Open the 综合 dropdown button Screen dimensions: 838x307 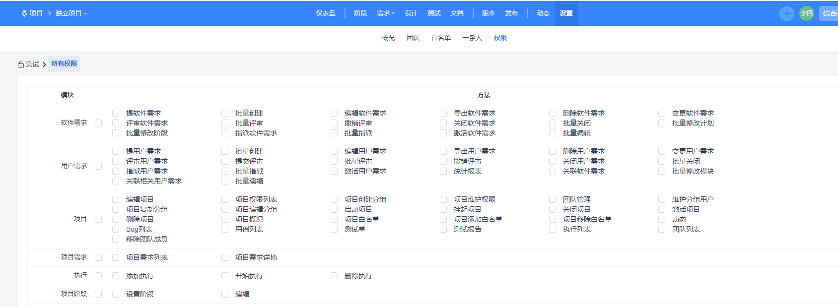[829, 13]
